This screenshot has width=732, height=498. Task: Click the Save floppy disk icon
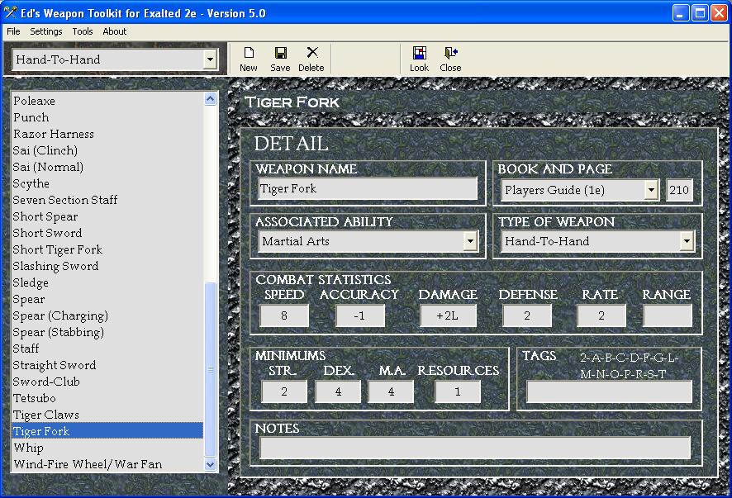pyautogui.click(x=280, y=53)
